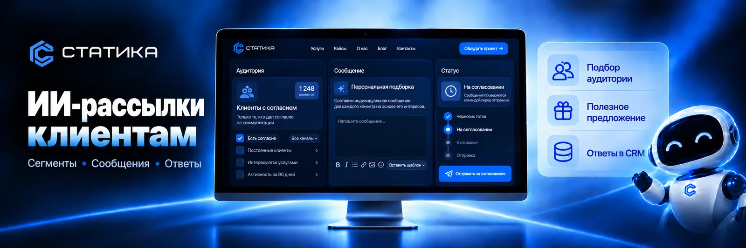Check the Постоянные клиенты checkbox
Viewport: 746px width, 248px height.
coord(240,150)
